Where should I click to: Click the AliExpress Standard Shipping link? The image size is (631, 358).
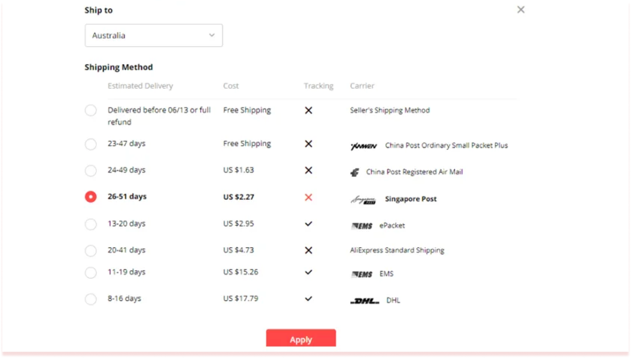(x=397, y=251)
